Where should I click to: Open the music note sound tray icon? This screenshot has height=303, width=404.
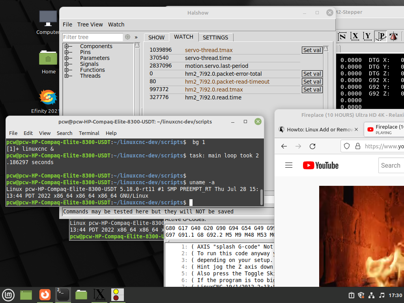click(x=382, y=295)
